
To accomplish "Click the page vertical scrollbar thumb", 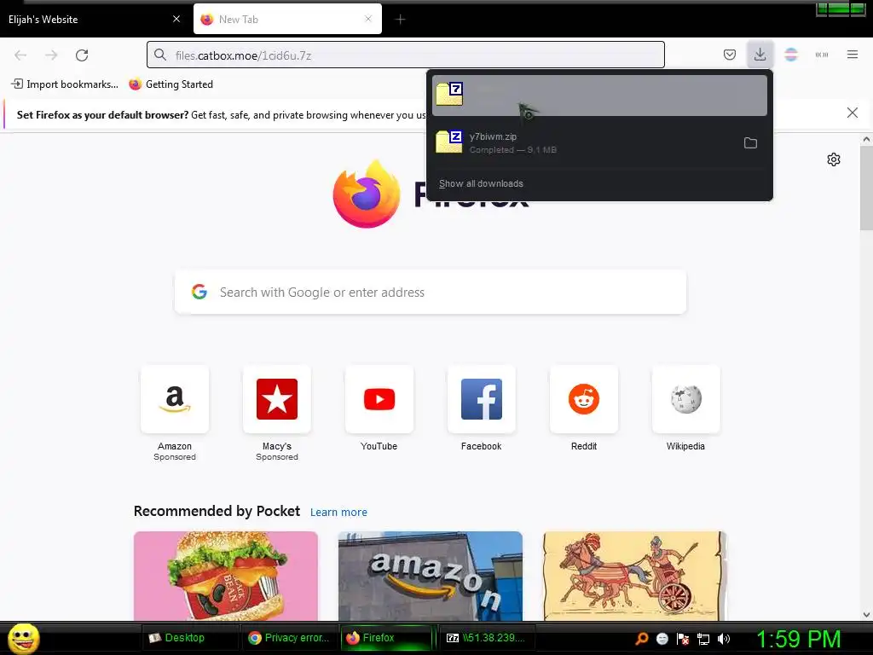I will [866, 189].
